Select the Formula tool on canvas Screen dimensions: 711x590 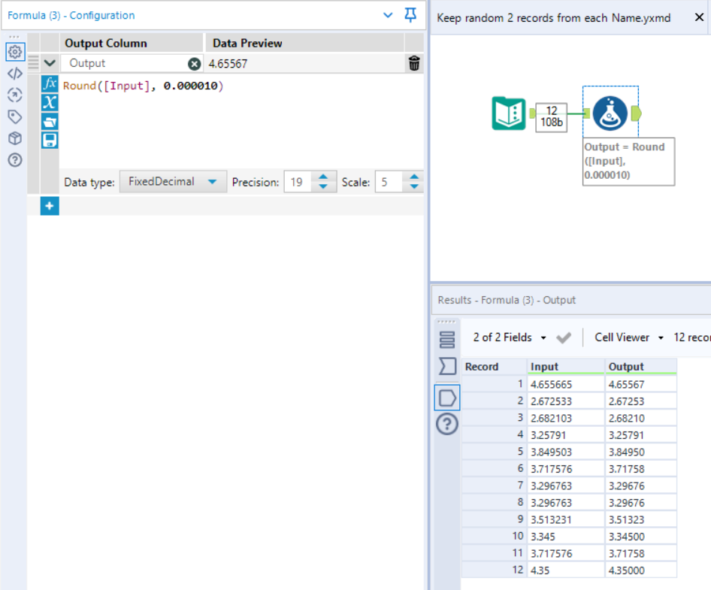[610, 113]
